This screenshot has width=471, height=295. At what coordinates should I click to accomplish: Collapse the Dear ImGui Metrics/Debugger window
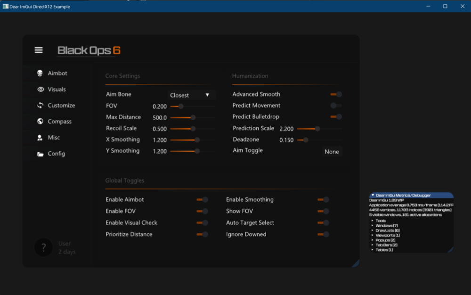click(x=373, y=195)
